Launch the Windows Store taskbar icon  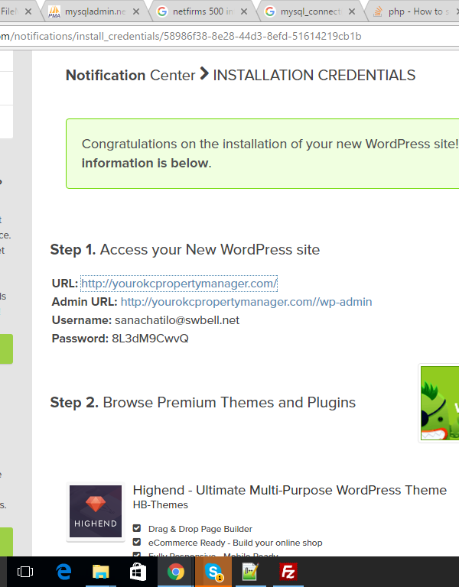click(138, 572)
